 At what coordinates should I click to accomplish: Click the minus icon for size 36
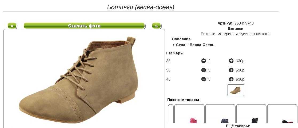pos(204,61)
